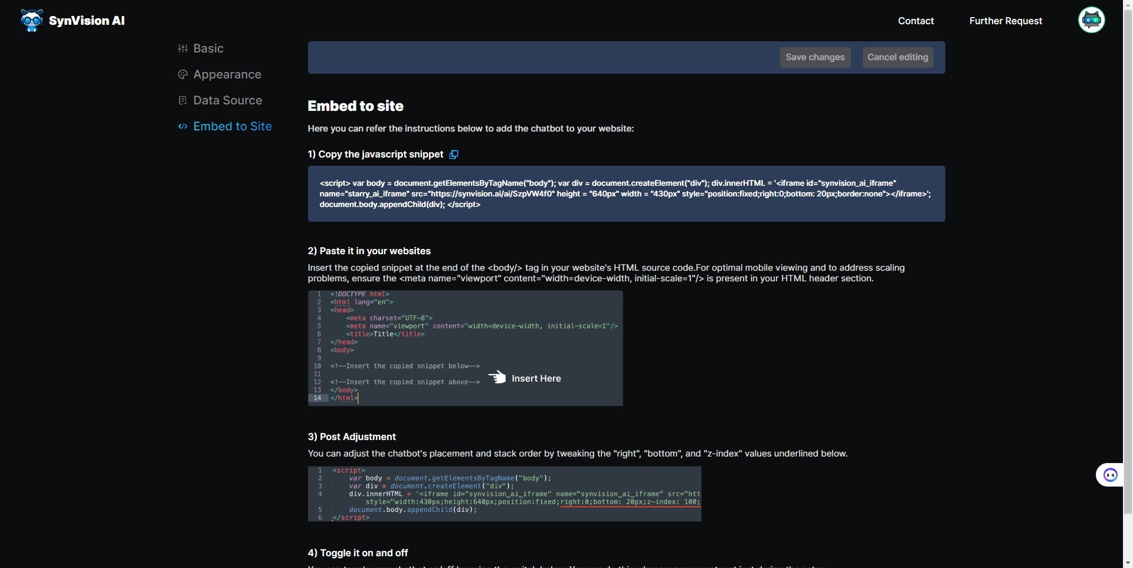The height and width of the screenshot is (568, 1133).
Task: Open the Basic settings section
Action: [x=208, y=48]
